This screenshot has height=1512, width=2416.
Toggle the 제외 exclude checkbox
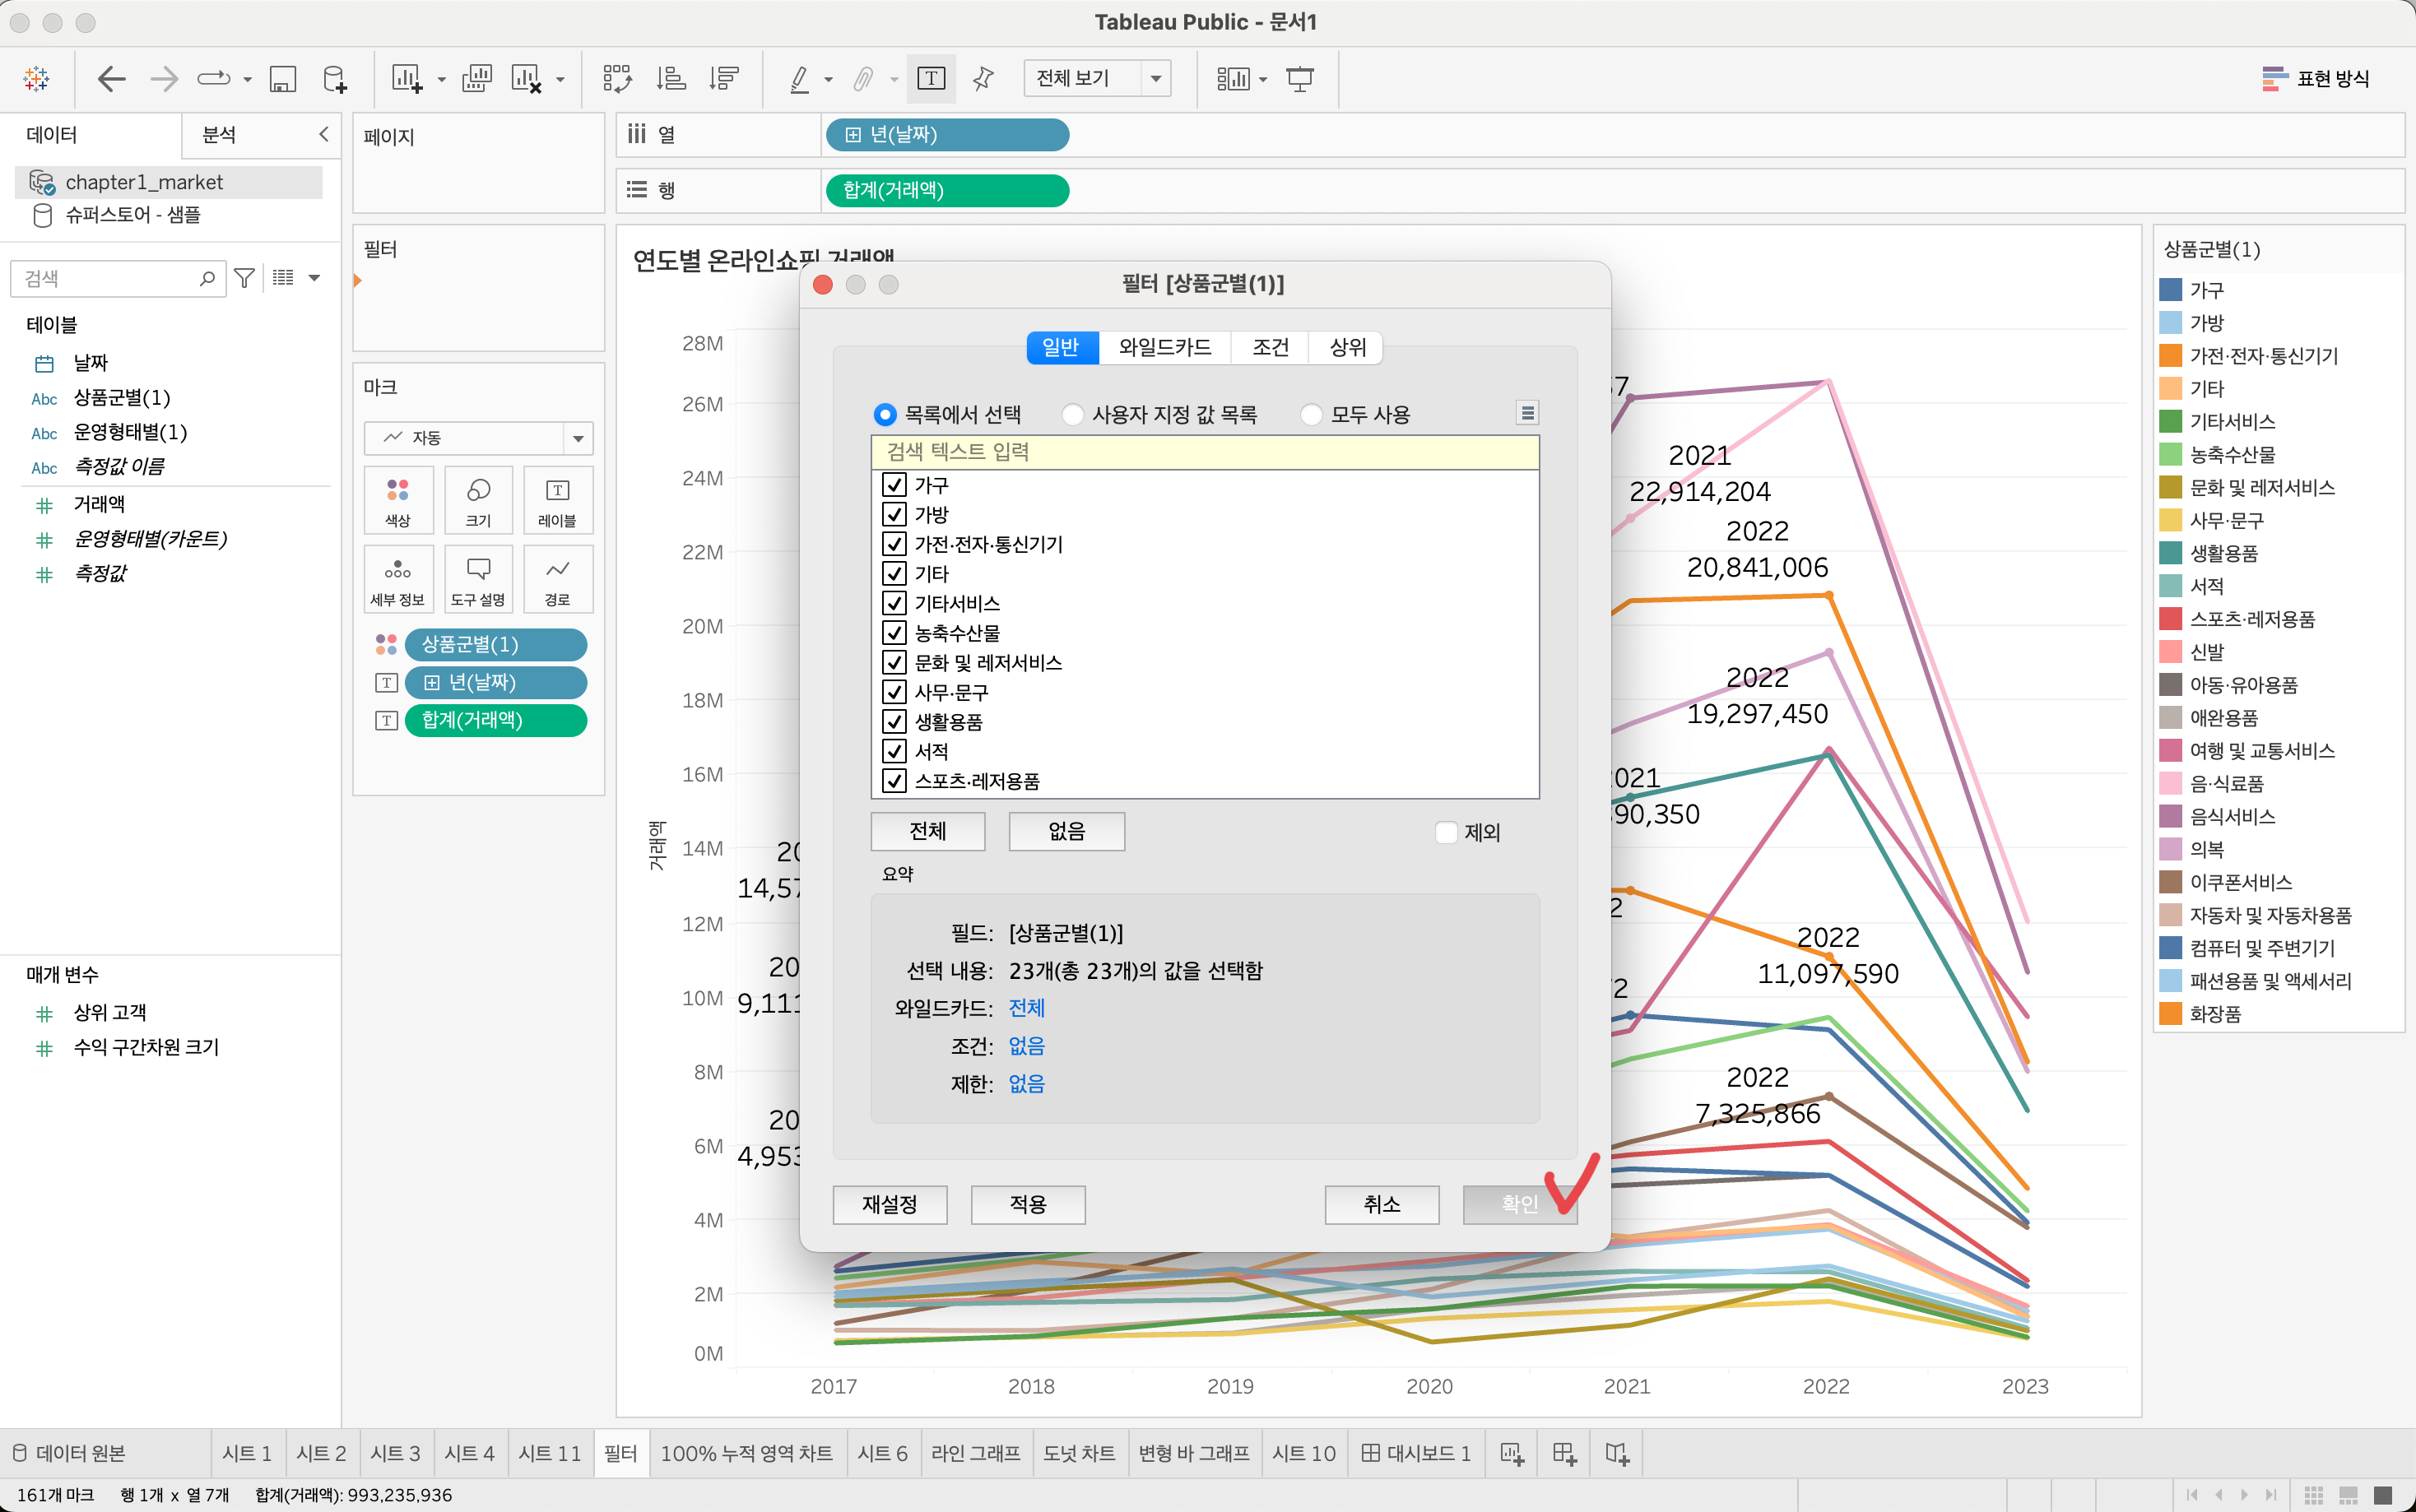1446,832
